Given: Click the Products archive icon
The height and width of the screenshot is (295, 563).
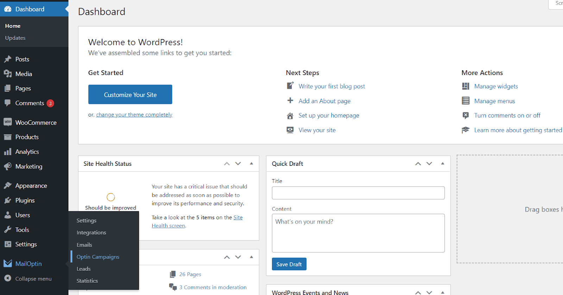Looking at the screenshot, I should click(x=8, y=137).
